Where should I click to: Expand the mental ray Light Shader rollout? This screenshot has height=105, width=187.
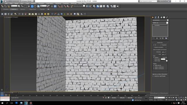click(x=160, y=76)
